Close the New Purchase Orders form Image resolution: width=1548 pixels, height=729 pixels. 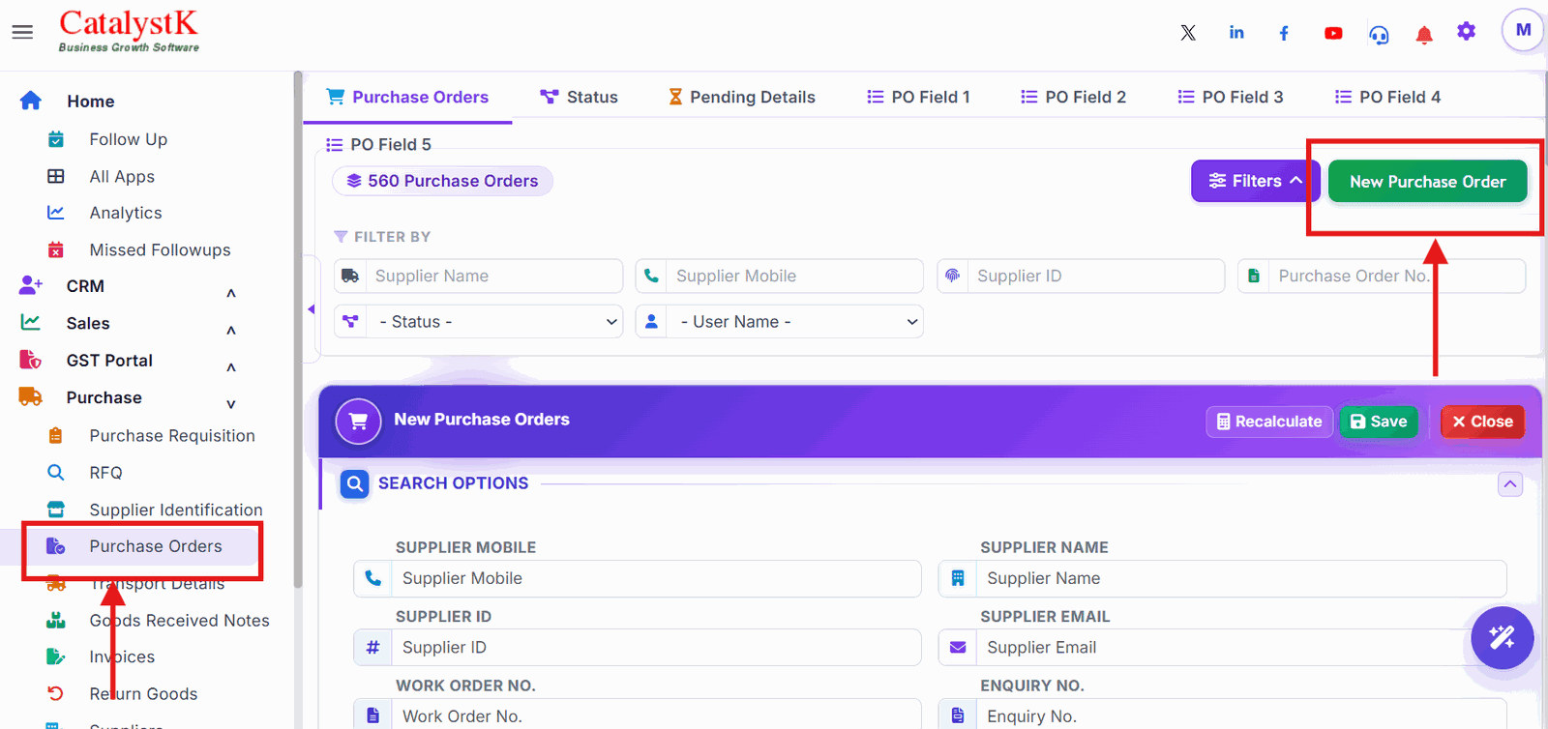[x=1482, y=422]
